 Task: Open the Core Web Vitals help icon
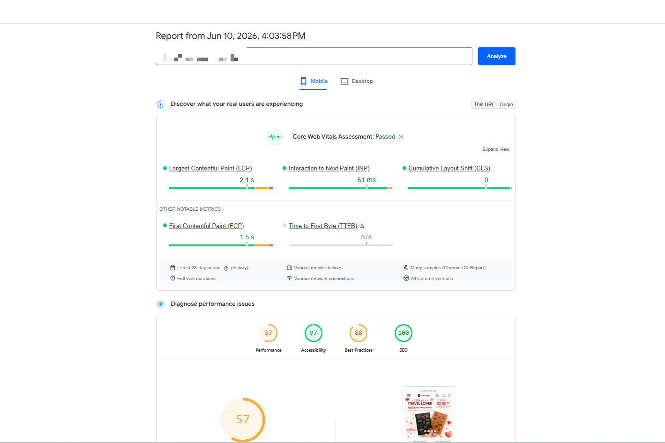tap(401, 137)
